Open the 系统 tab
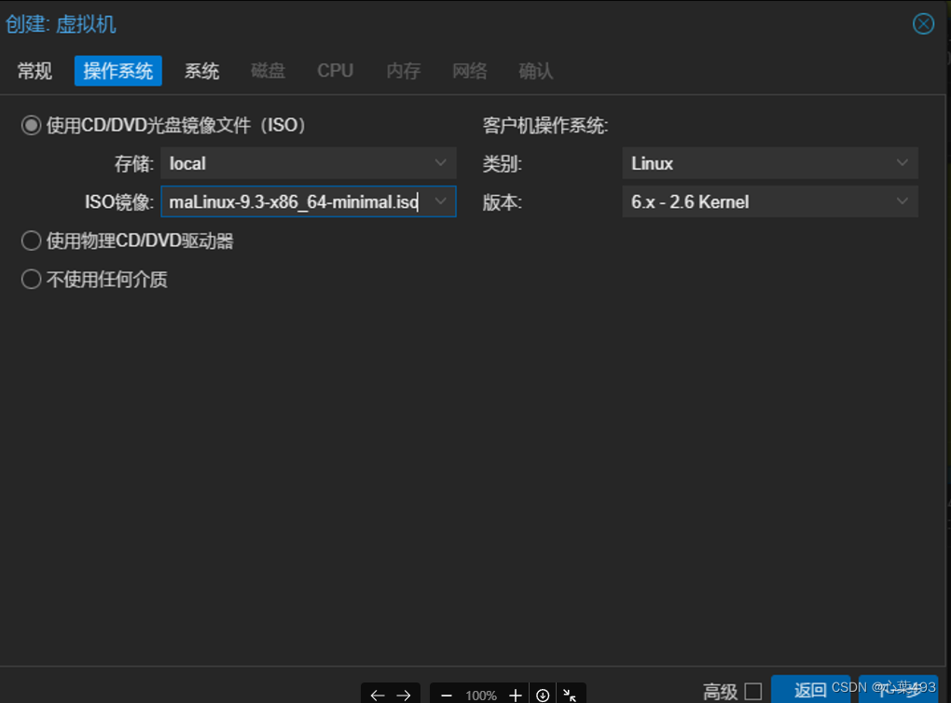The height and width of the screenshot is (703, 951). click(202, 71)
